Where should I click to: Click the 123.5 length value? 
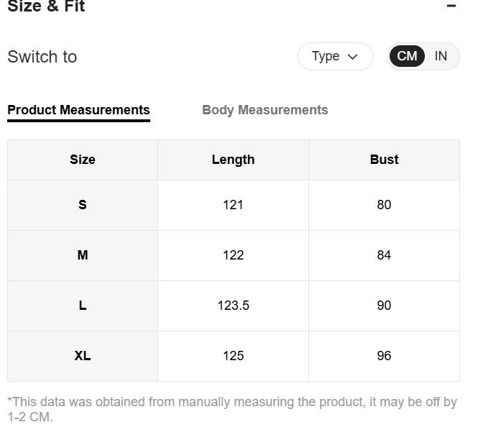[233, 306]
